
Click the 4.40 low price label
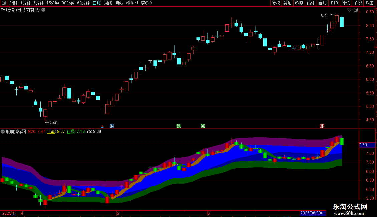coord(53,123)
